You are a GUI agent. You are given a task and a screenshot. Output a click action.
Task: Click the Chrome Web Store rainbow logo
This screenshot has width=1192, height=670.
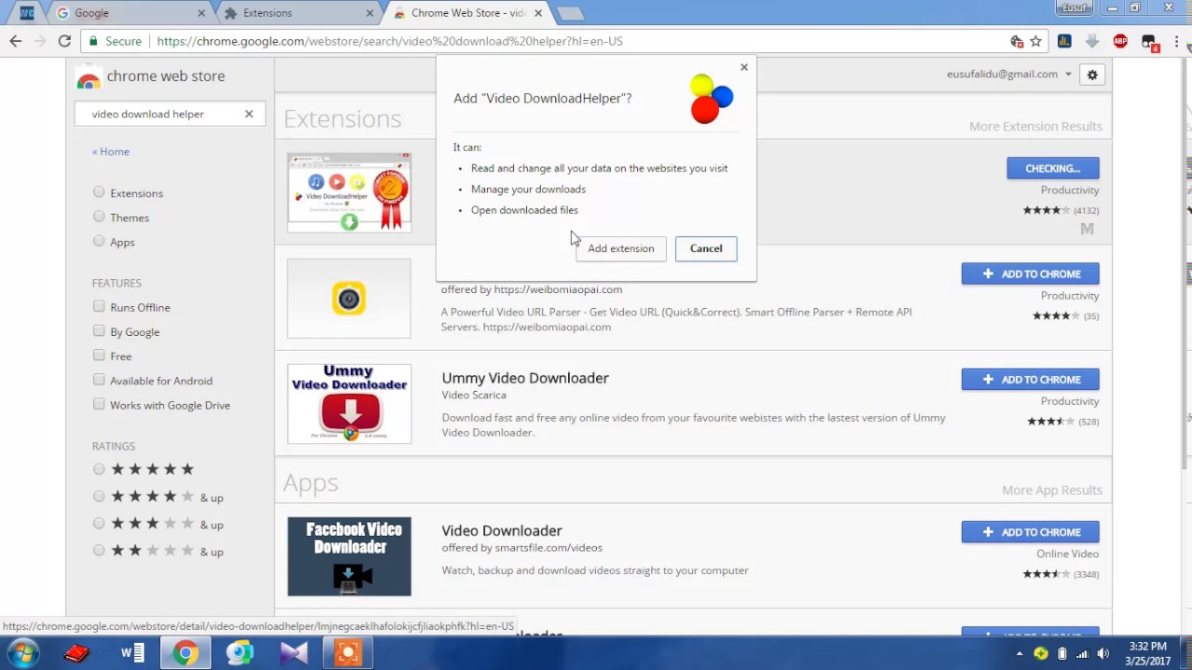pos(88,78)
